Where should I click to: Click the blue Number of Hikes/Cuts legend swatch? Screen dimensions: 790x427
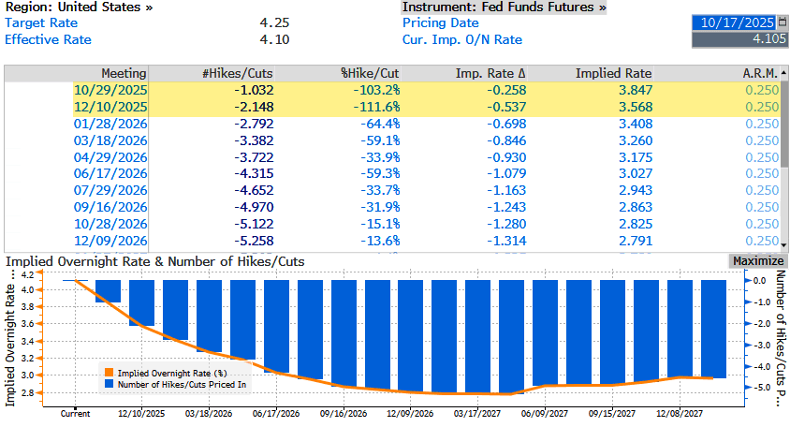coord(110,384)
